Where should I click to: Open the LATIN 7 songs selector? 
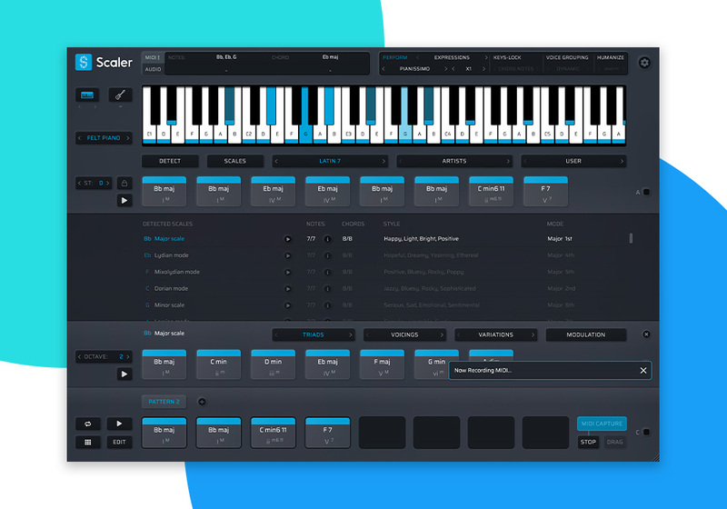330,161
